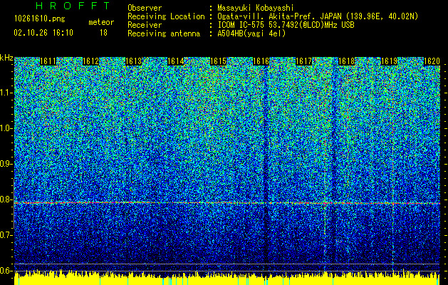Select the filename 10261610.png
This screenshot has height=285, width=448.
pos(40,19)
